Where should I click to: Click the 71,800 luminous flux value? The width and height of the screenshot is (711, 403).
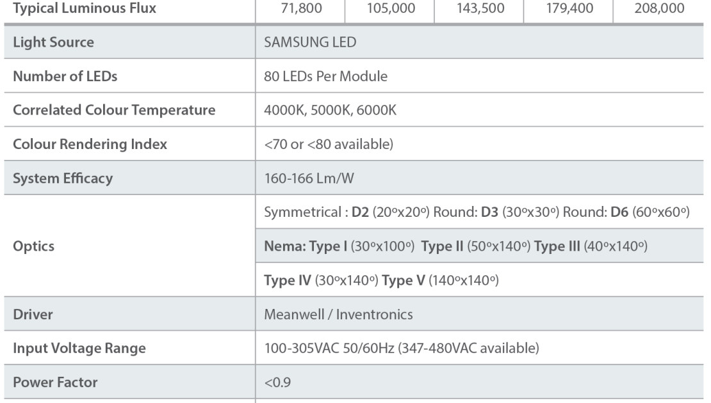(301, 8)
